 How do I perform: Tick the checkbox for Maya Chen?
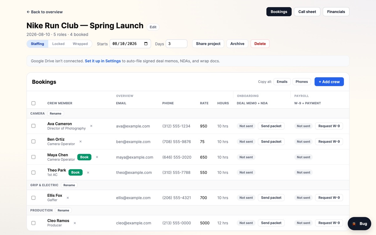(34, 157)
